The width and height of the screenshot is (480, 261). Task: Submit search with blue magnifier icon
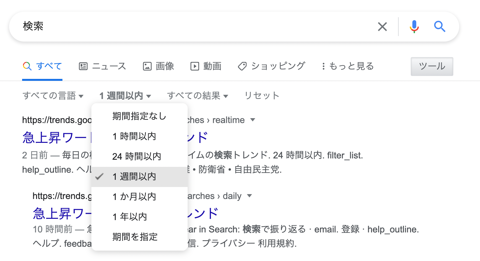coord(440,27)
